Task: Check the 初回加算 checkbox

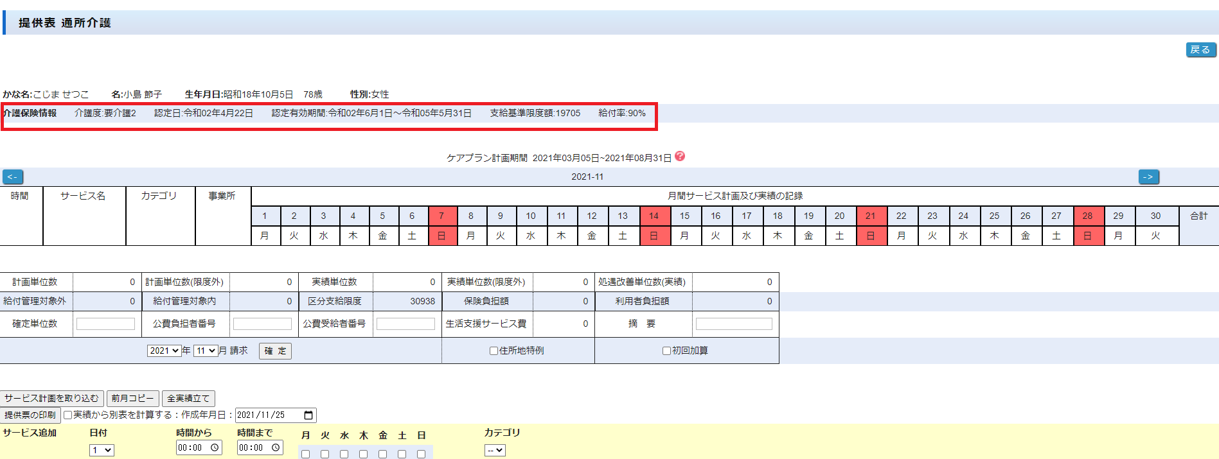Action: 666,351
